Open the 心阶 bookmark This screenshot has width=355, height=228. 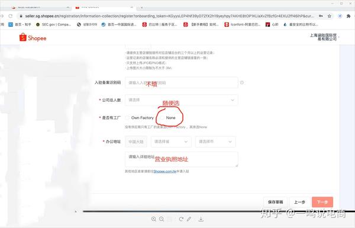(272, 24)
